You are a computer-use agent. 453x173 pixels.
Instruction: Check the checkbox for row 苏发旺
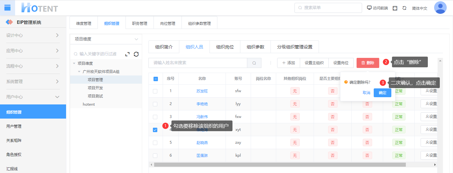pyautogui.click(x=155, y=91)
